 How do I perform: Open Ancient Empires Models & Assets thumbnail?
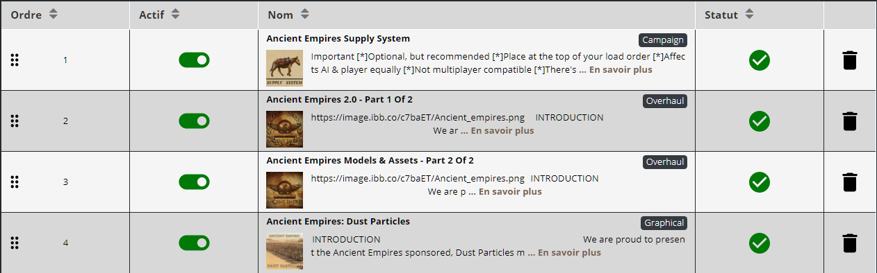(285, 190)
